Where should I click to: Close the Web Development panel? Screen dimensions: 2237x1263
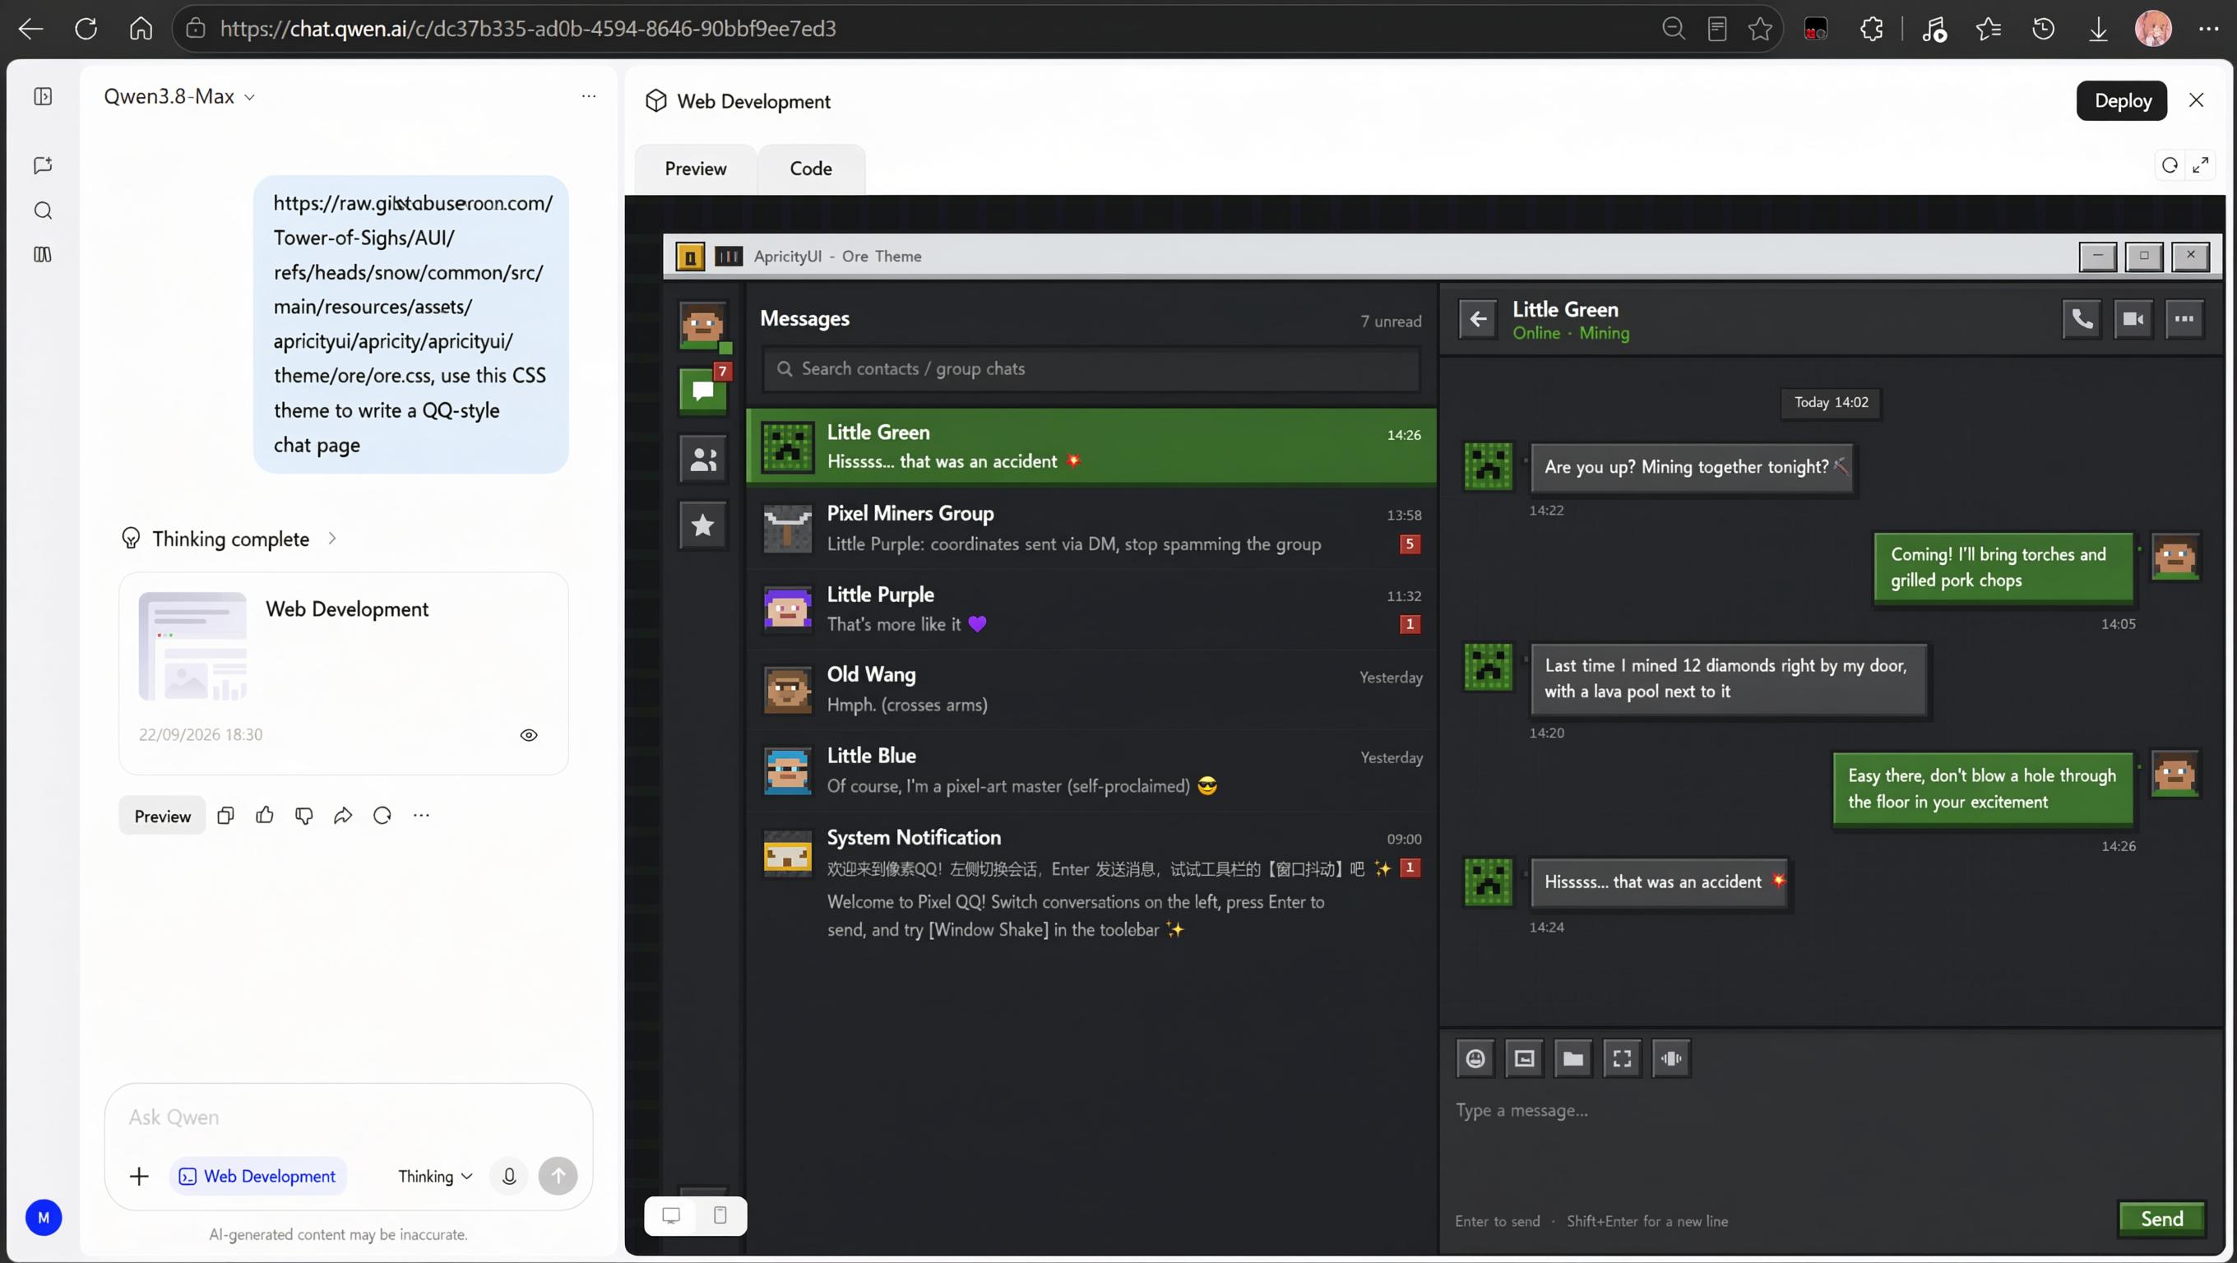click(2196, 100)
